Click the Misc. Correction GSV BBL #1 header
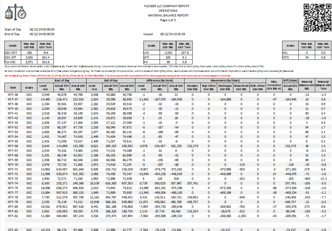Viewport: 332px width, 231px height. [x=274, y=85]
